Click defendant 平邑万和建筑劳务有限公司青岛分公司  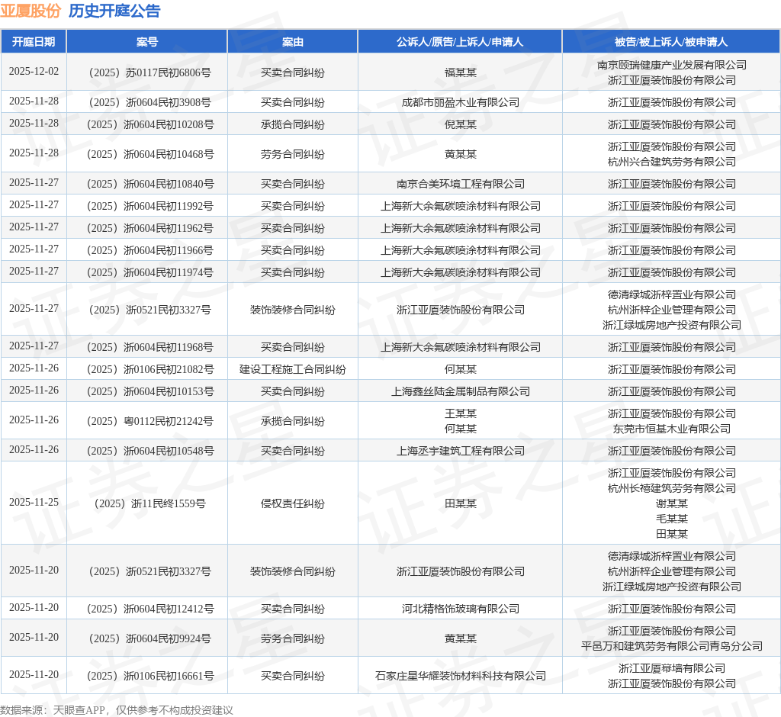[671, 646]
